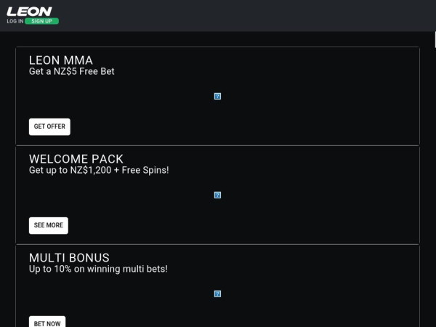The height and width of the screenshot is (327, 436).
Task: Click the WELCOME PACK banner image placeholder
Action: [x=217, y=195]
